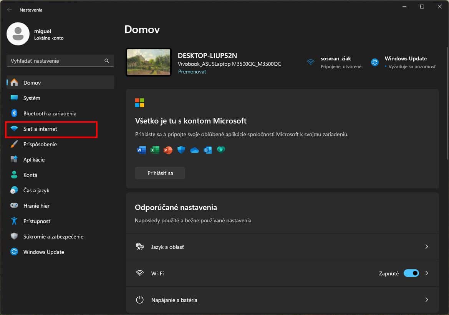
Task: Click the Premenovať link
Action: 192,72
